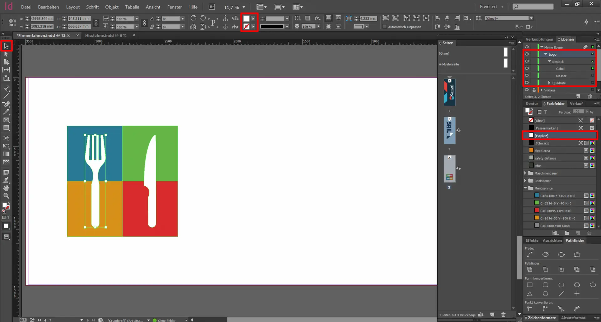Choose the Line tool

click(6, 96)
